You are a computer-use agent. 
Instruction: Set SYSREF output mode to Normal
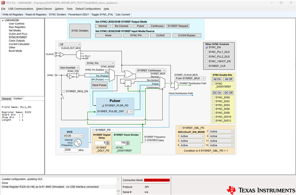click(x=103, y=26)
